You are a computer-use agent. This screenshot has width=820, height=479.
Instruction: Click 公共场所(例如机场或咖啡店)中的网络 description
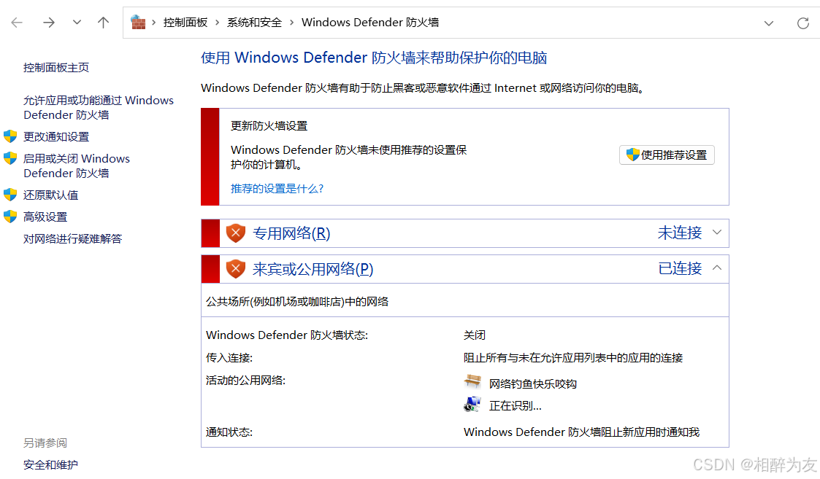[297, 302]
